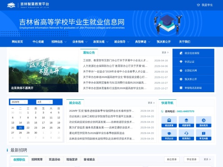Select the 就业动态 tab header
Screen dimensions: 223x167
[x=75, y=103]
